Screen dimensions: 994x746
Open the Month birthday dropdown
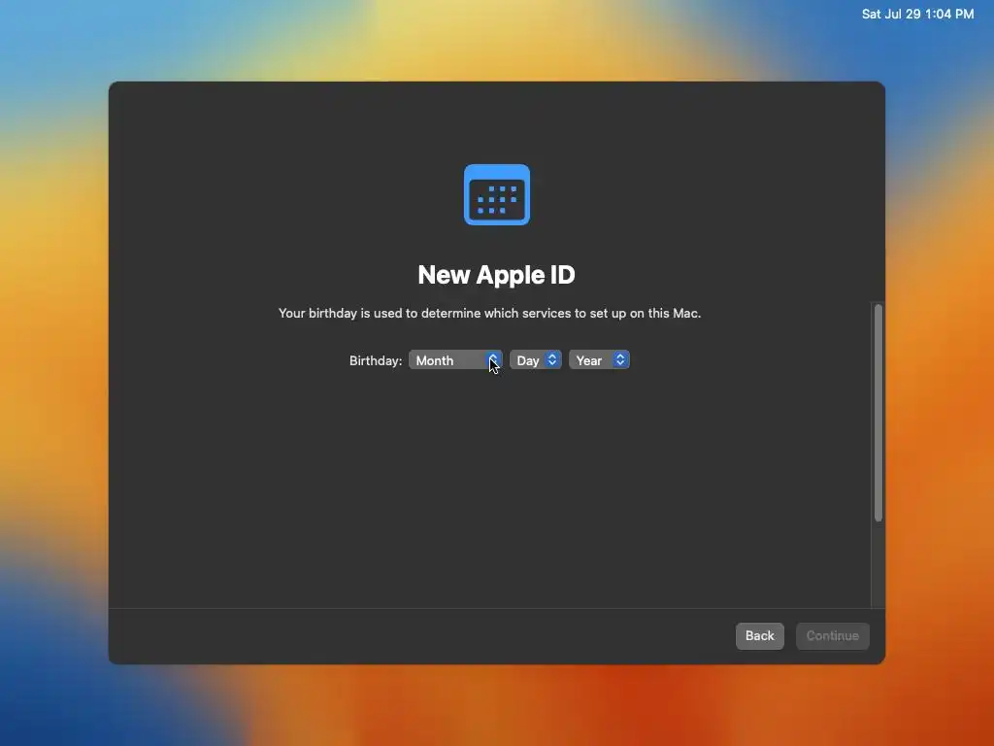pos(455,360)
